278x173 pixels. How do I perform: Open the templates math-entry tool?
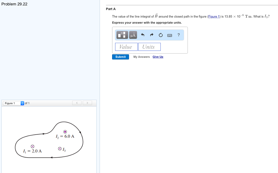pyautogui.click(x=122, y=35)
